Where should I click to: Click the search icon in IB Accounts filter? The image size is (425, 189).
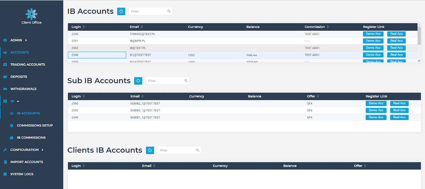(169, 11)
